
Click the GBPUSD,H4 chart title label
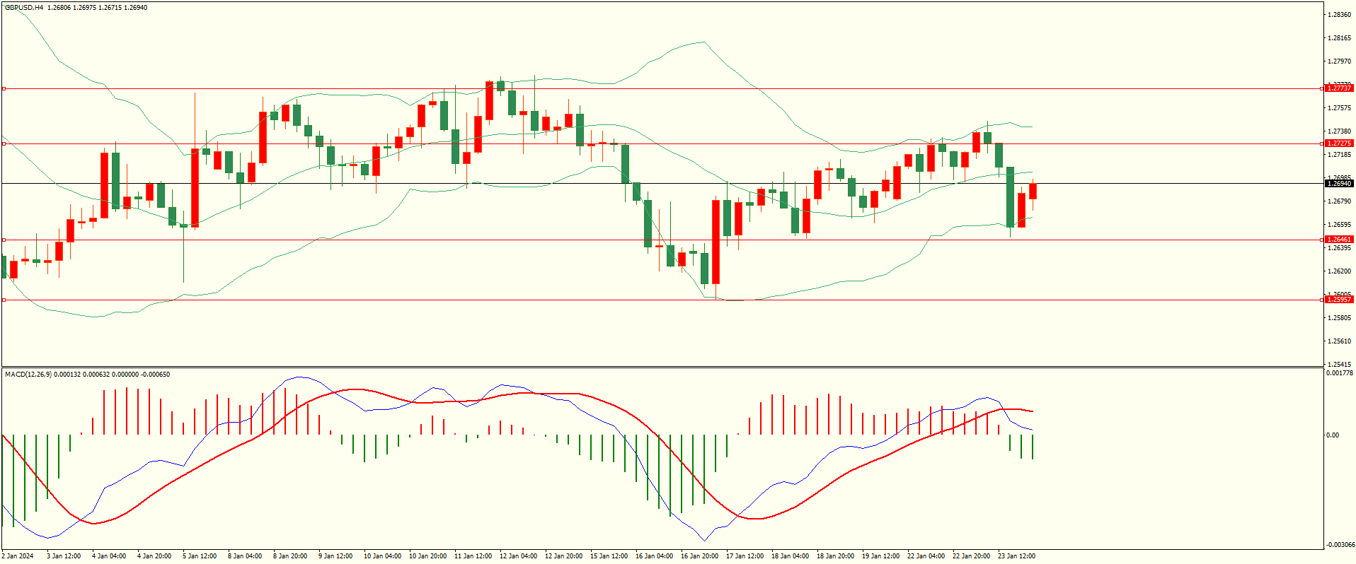[24, 8]
